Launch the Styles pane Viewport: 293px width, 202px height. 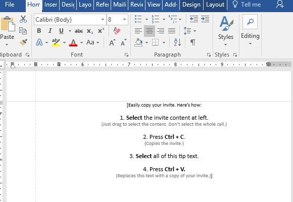pos(235,55)
